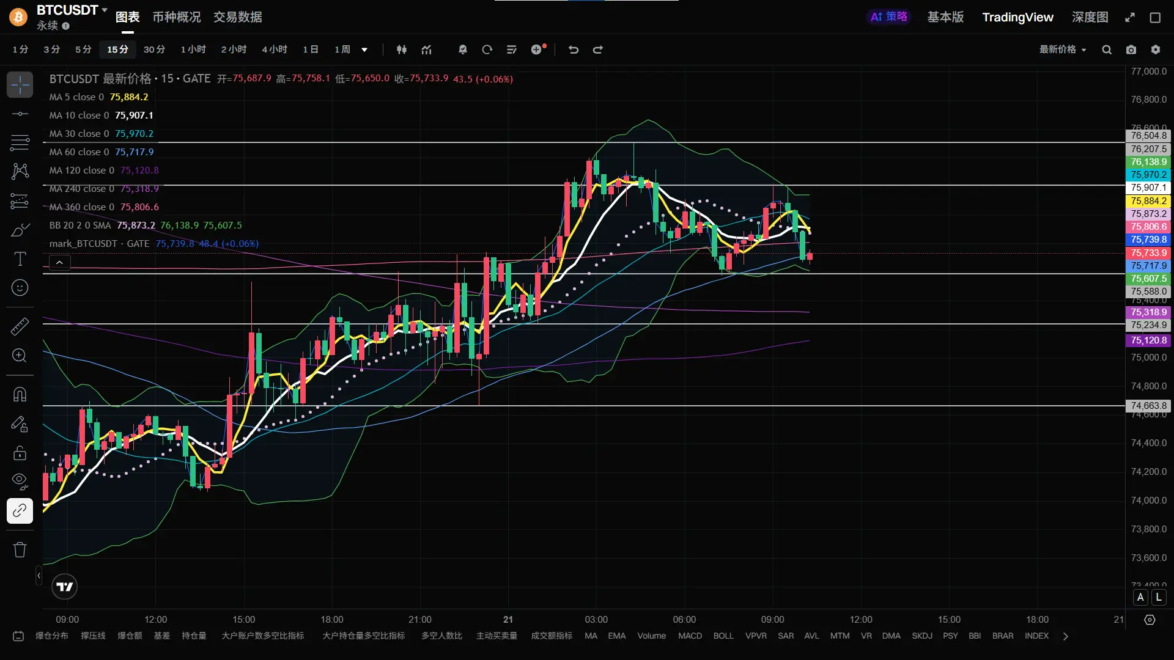Open the indicators panel icon
Viewport: 1174px width, 660px height.
click(x=427, y=50)
